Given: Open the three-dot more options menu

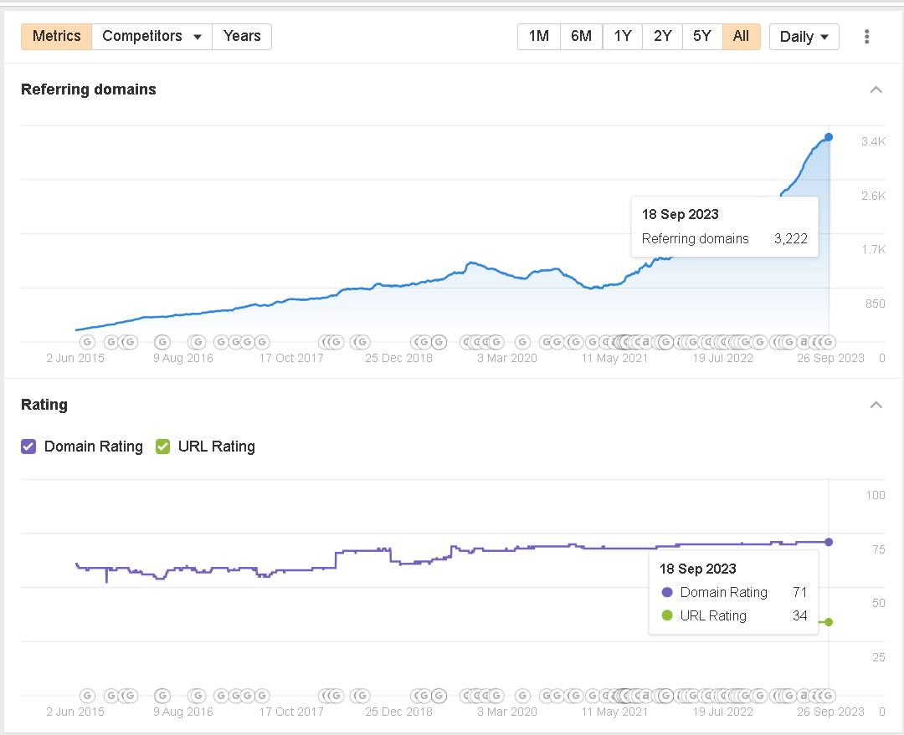Looking at the screenshot, I should 866,37.
